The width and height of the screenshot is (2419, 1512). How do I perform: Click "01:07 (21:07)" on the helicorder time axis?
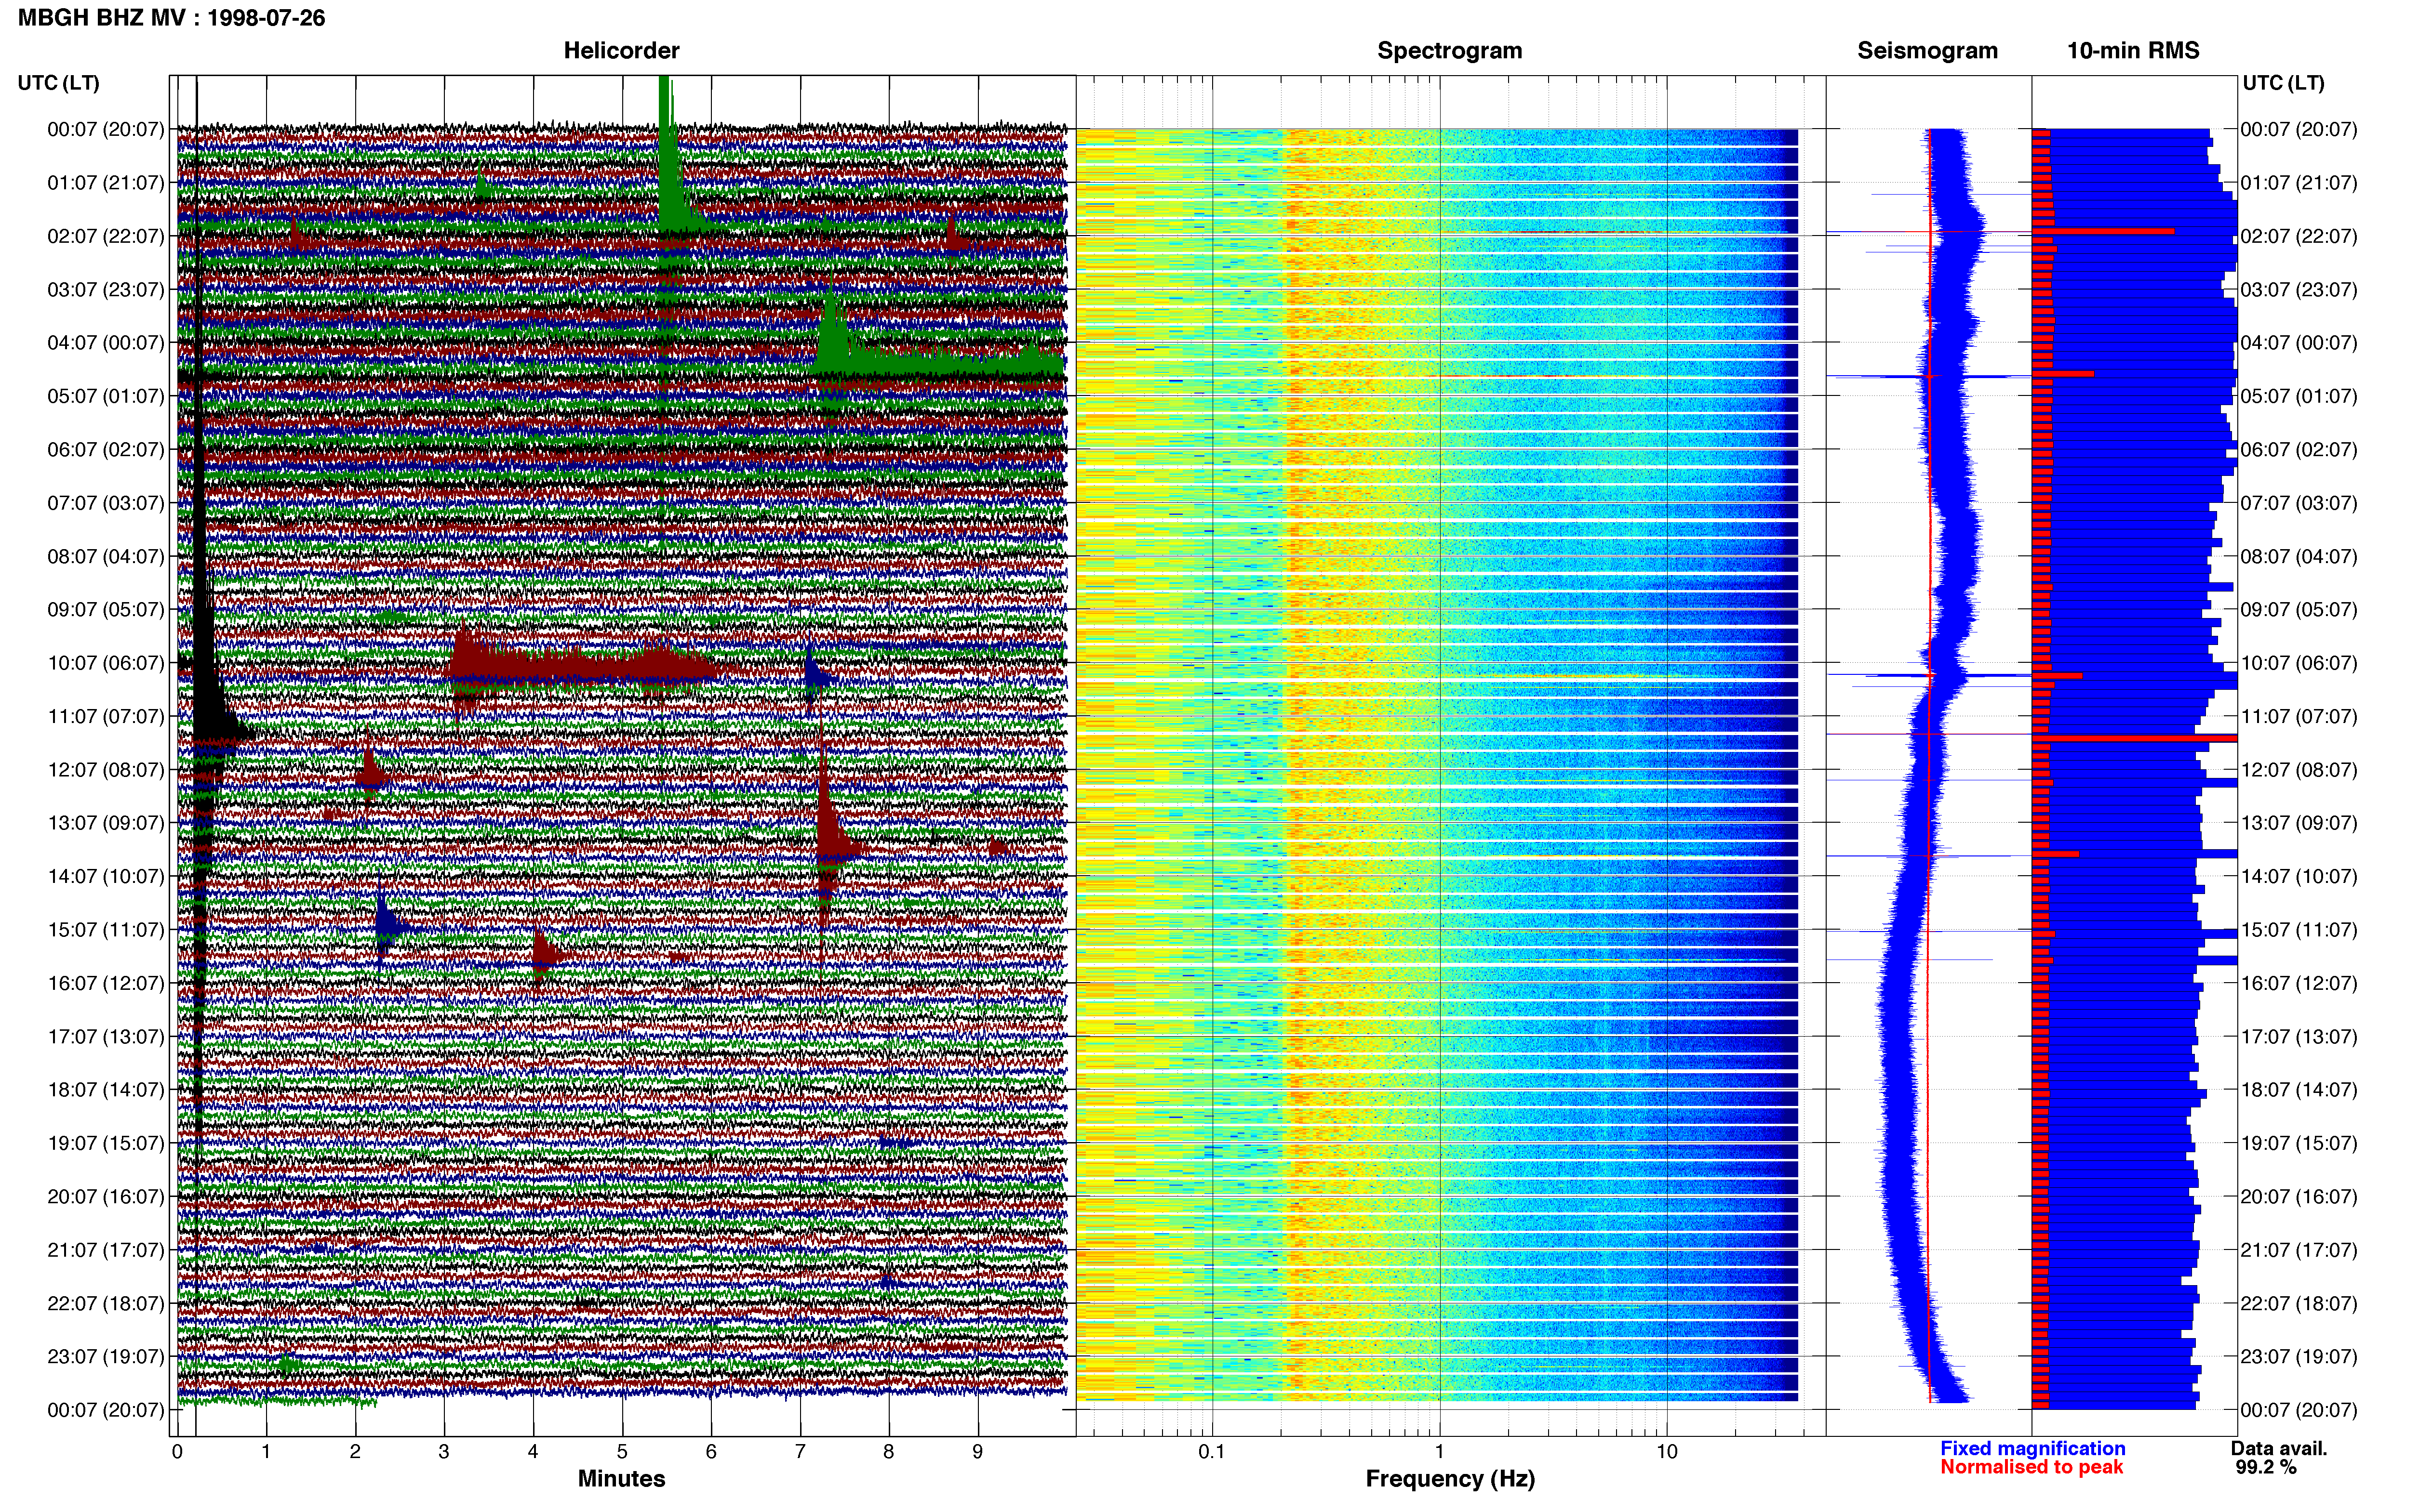click(105, 182)
